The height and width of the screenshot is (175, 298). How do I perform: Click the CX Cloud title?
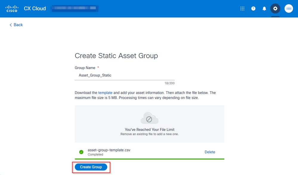pos(35,9)
